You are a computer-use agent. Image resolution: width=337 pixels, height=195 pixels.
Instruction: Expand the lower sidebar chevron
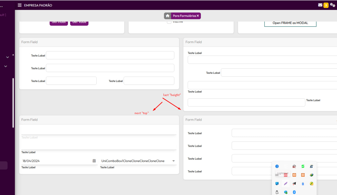pyautogui.click(x=6, y=66)
